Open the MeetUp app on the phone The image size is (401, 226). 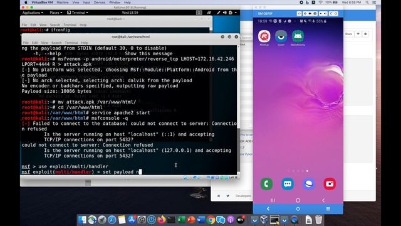(x=264, y=36)
